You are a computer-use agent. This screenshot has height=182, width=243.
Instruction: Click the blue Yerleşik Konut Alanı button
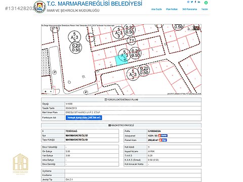[x=84, y=118]
